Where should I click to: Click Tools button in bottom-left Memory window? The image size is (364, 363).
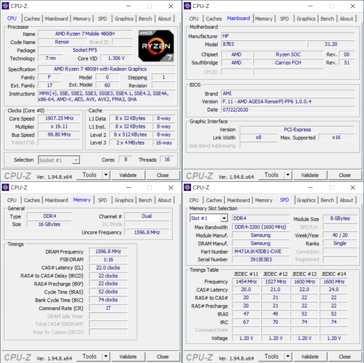(x=89, y=356)
